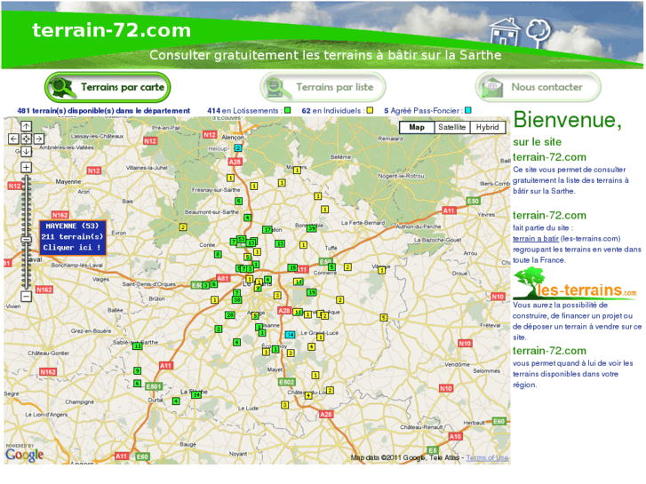Switch map to Satellite view
Screen dimensions: 646x484
[x=452, y=127]
